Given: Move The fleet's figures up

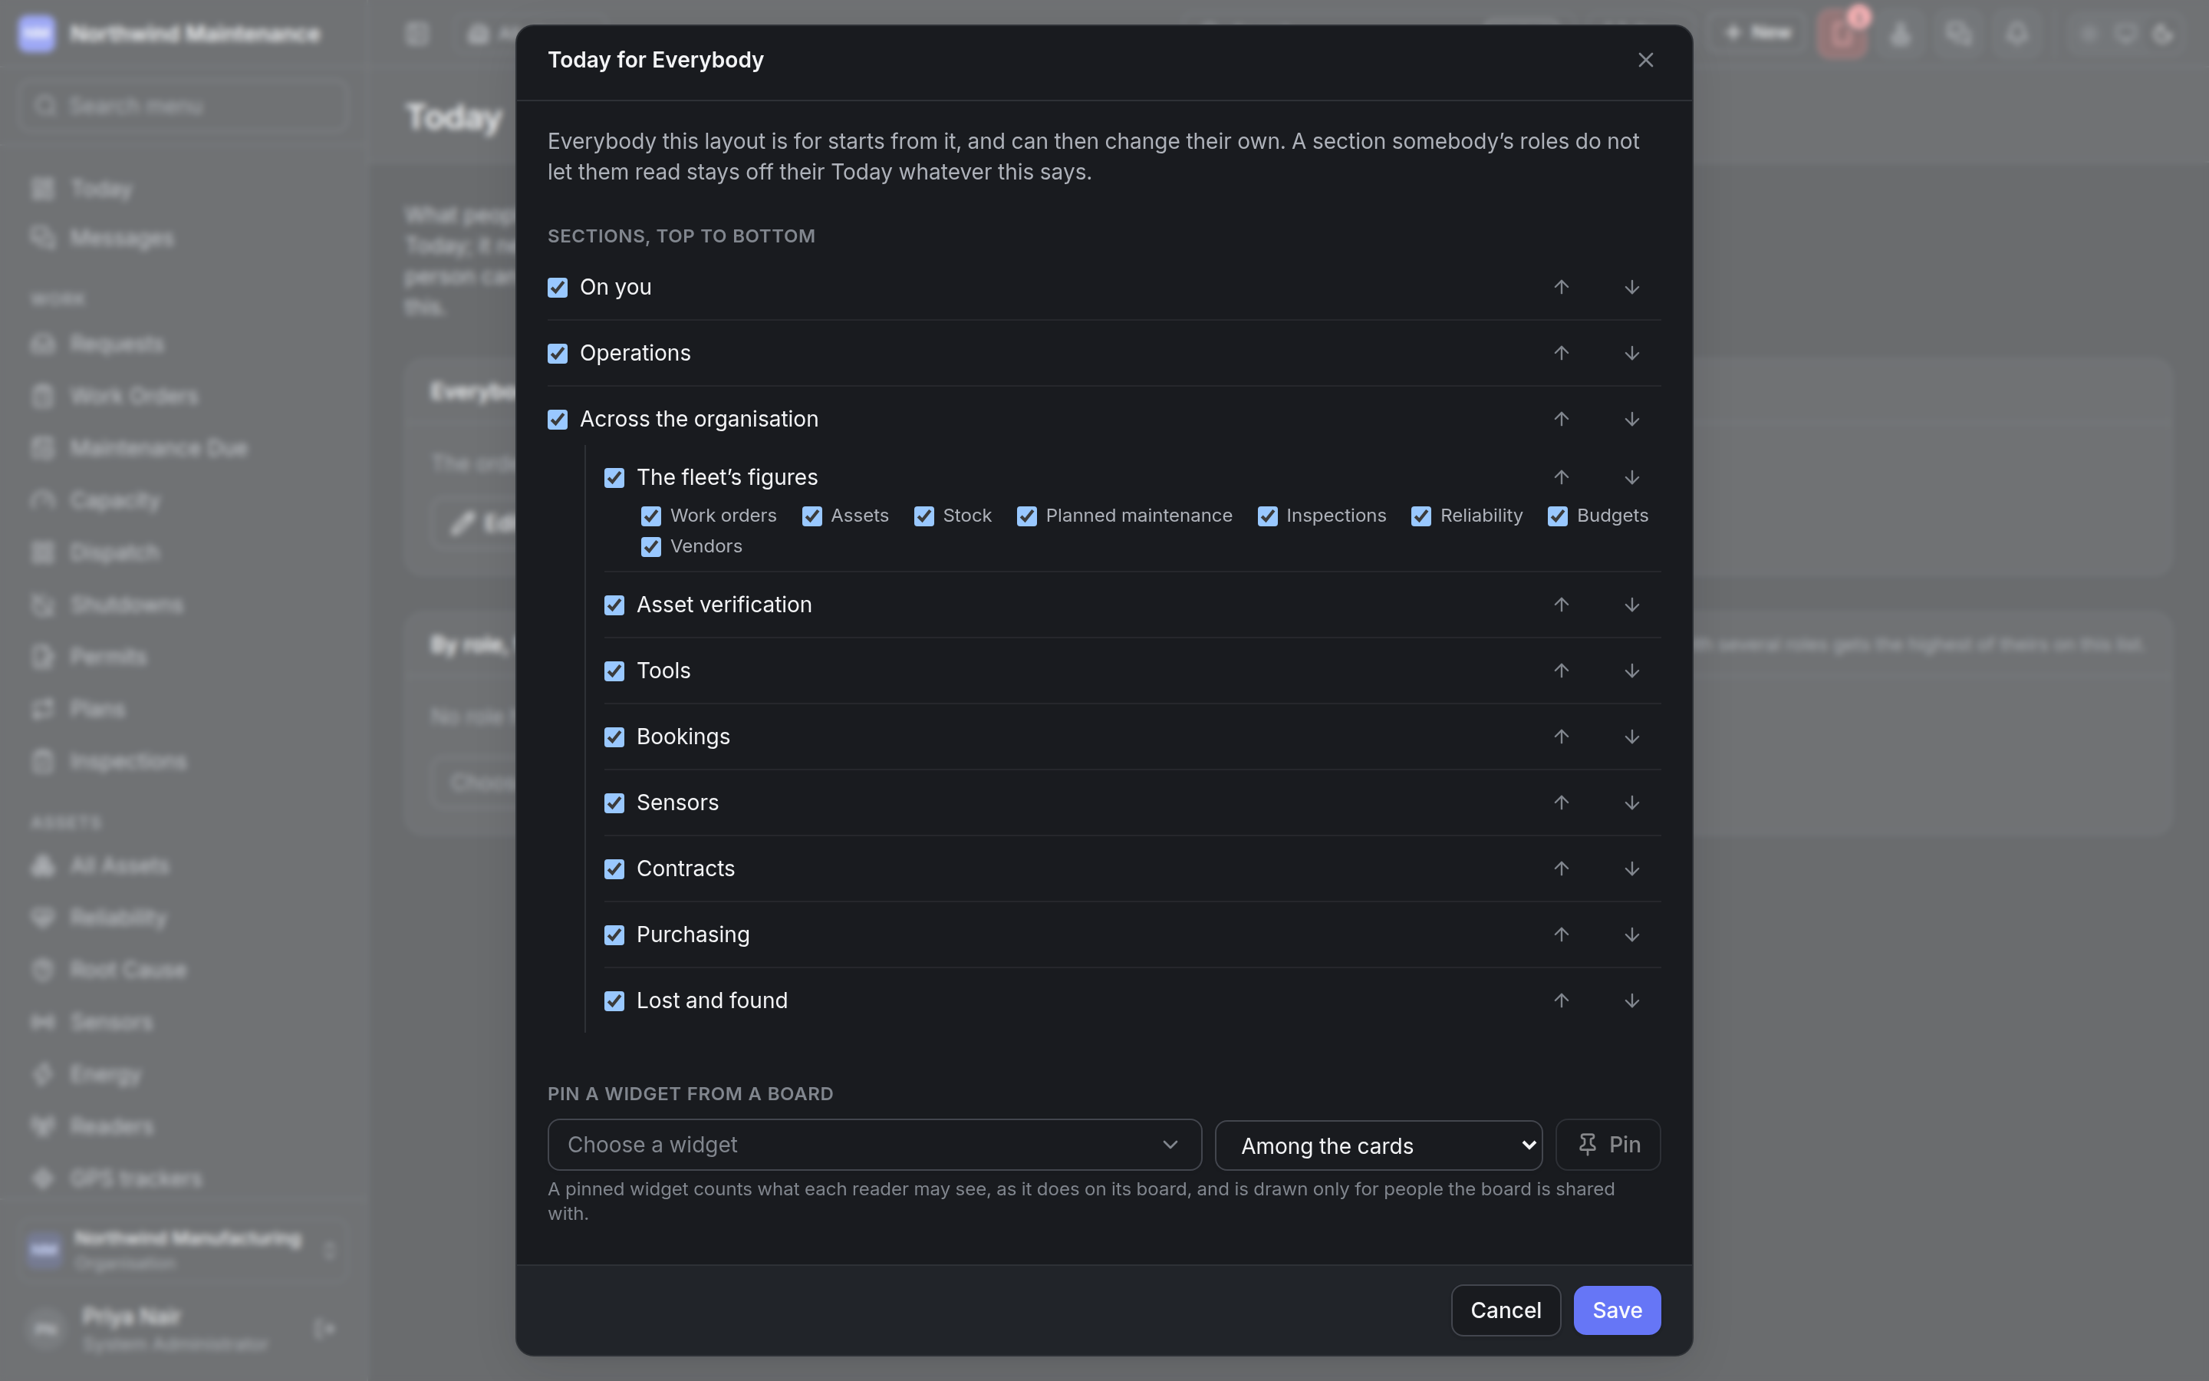Looking at the screenshot, I should coord(1561,476).
